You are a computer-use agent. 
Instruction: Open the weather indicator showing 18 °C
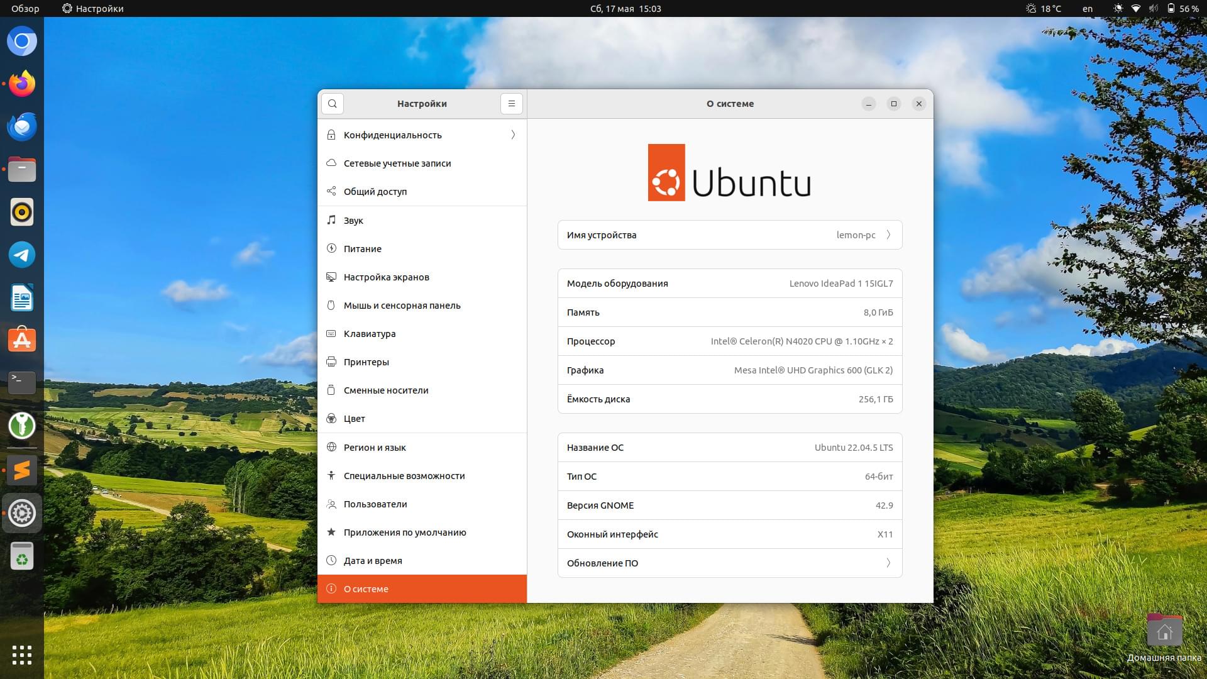[1044, 9]
